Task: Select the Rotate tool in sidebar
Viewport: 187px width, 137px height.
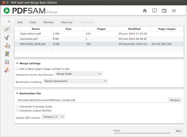Action: click(7, 62)
